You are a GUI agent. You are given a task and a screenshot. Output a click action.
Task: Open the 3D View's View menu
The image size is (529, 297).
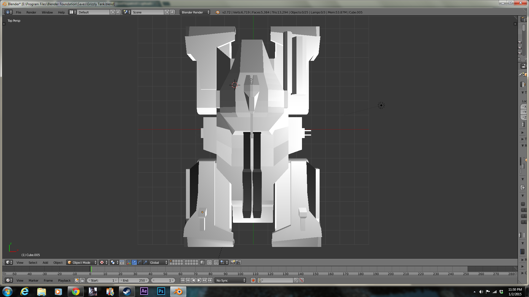pyautogui.click(x=20, y=263)
